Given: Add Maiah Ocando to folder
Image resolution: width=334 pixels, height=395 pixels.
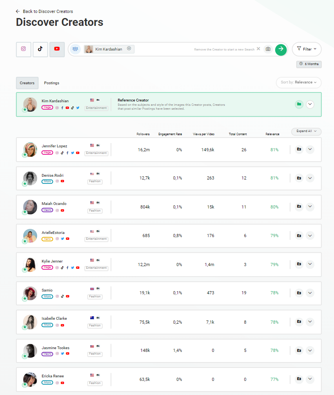Looking at the screenshot, I should coord(299,207).
